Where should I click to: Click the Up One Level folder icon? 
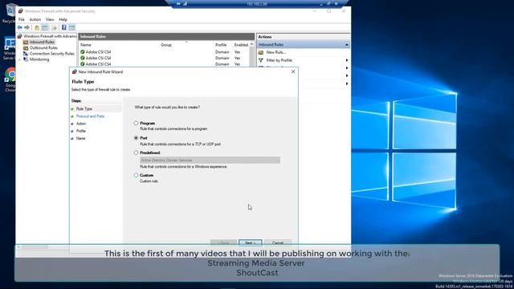(x=37, y=27)
